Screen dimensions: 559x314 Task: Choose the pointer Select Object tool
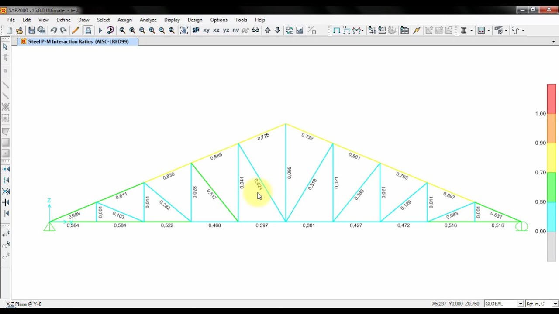click(x=6, y=47)
